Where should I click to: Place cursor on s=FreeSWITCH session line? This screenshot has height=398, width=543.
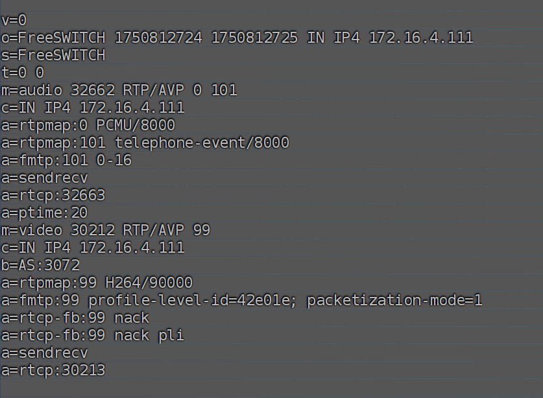point(53,55)
